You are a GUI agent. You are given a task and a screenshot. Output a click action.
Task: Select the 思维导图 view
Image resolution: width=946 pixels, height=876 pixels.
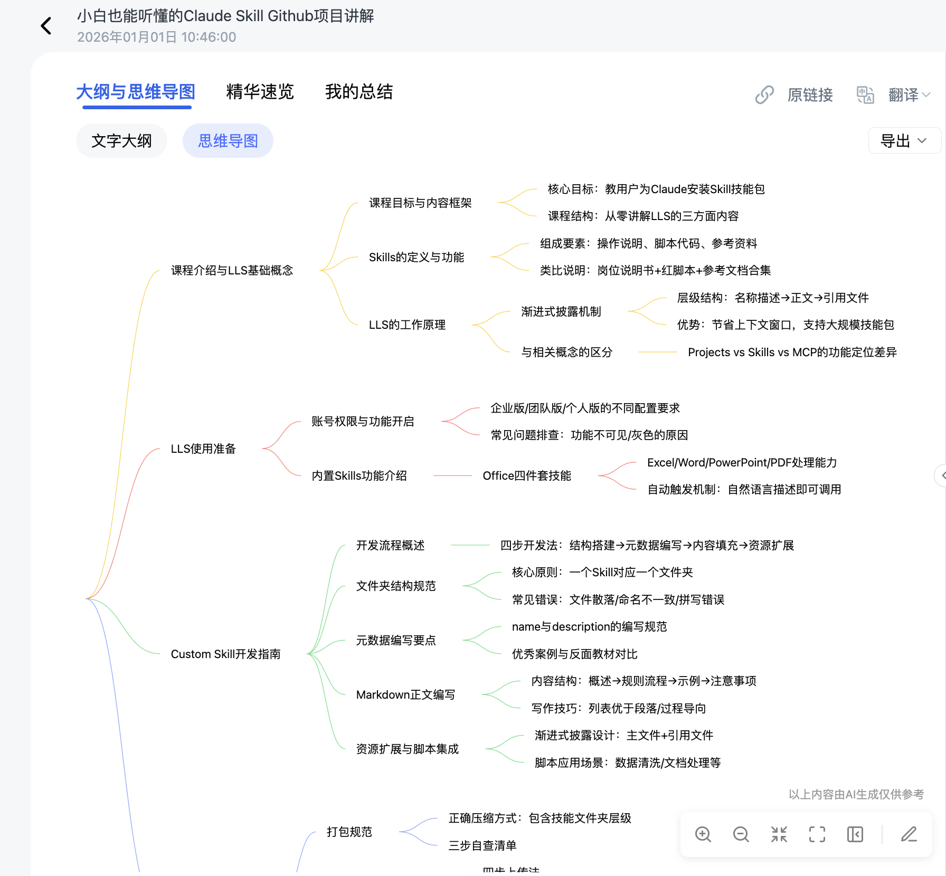tap(228, 141)
